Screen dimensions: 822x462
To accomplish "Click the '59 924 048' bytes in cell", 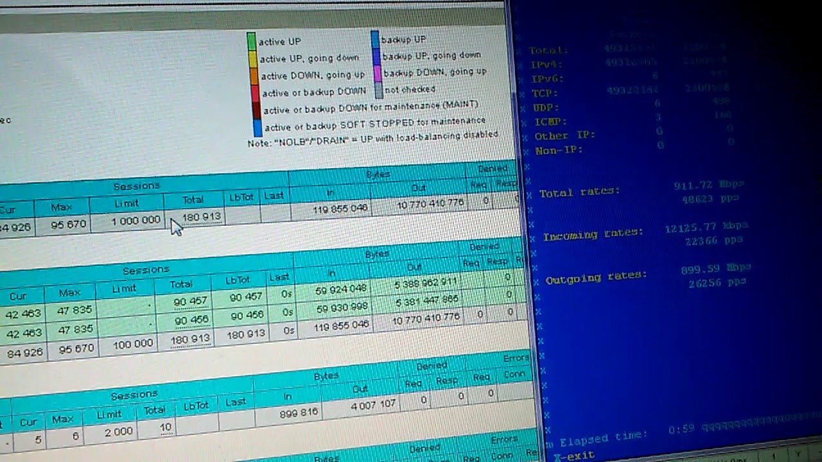I will pos(341,290).
